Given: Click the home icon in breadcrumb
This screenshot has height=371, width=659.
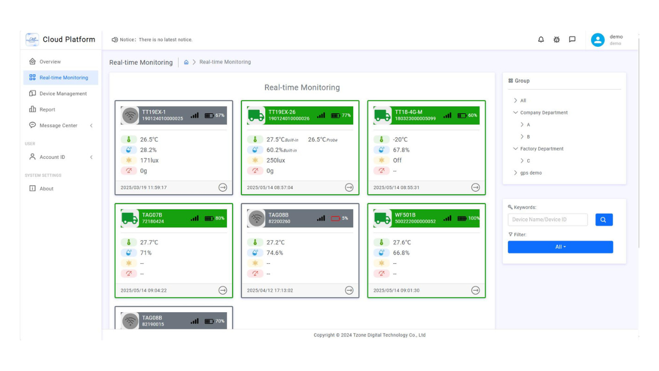Looking at the screenshot, I should [186, 62].
